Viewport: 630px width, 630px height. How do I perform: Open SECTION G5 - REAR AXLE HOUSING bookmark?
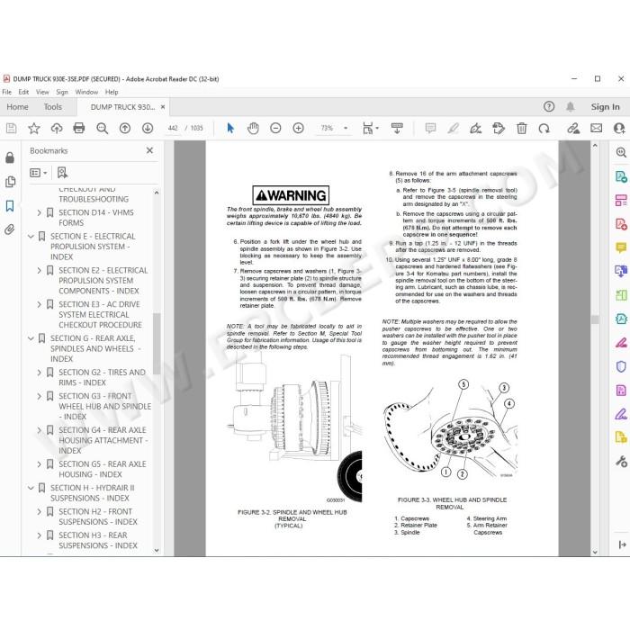coord(103,469)
